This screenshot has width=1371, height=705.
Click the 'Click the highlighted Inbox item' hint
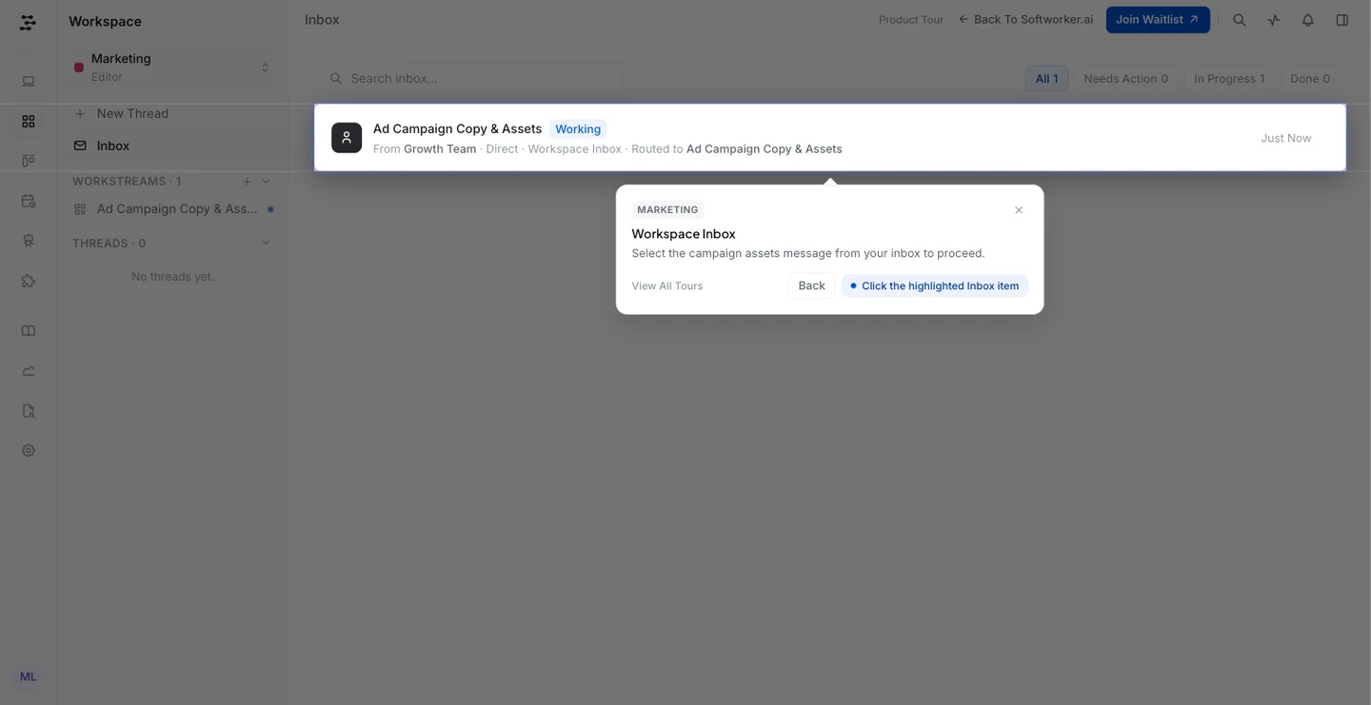click(935, 286)
